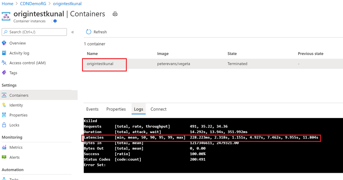Screen dimensions: 343x180
Task: Click the Containers icon under Settings
Action: (x=4, y=95)
